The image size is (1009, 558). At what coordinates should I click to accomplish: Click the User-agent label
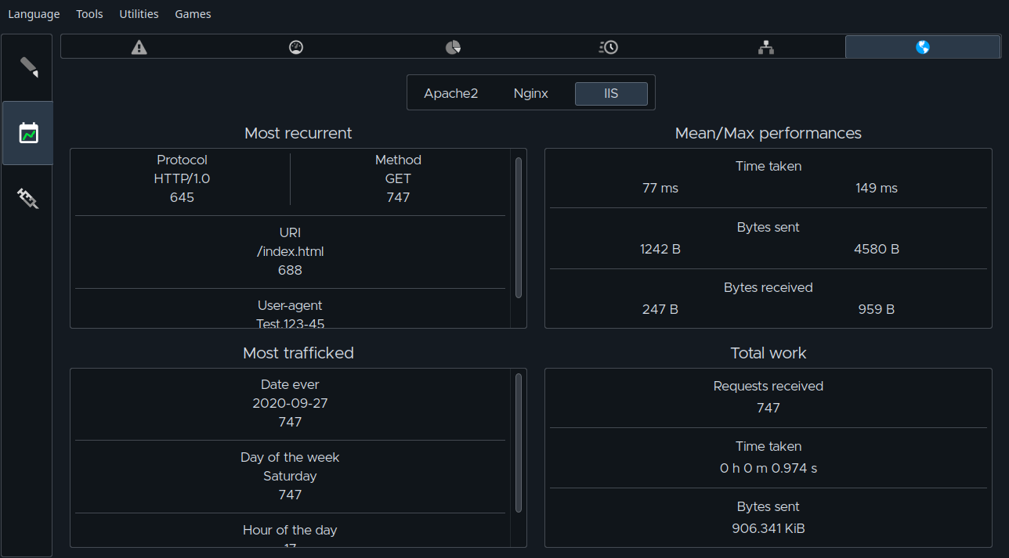pyautogui.click(x=290, y=305)
